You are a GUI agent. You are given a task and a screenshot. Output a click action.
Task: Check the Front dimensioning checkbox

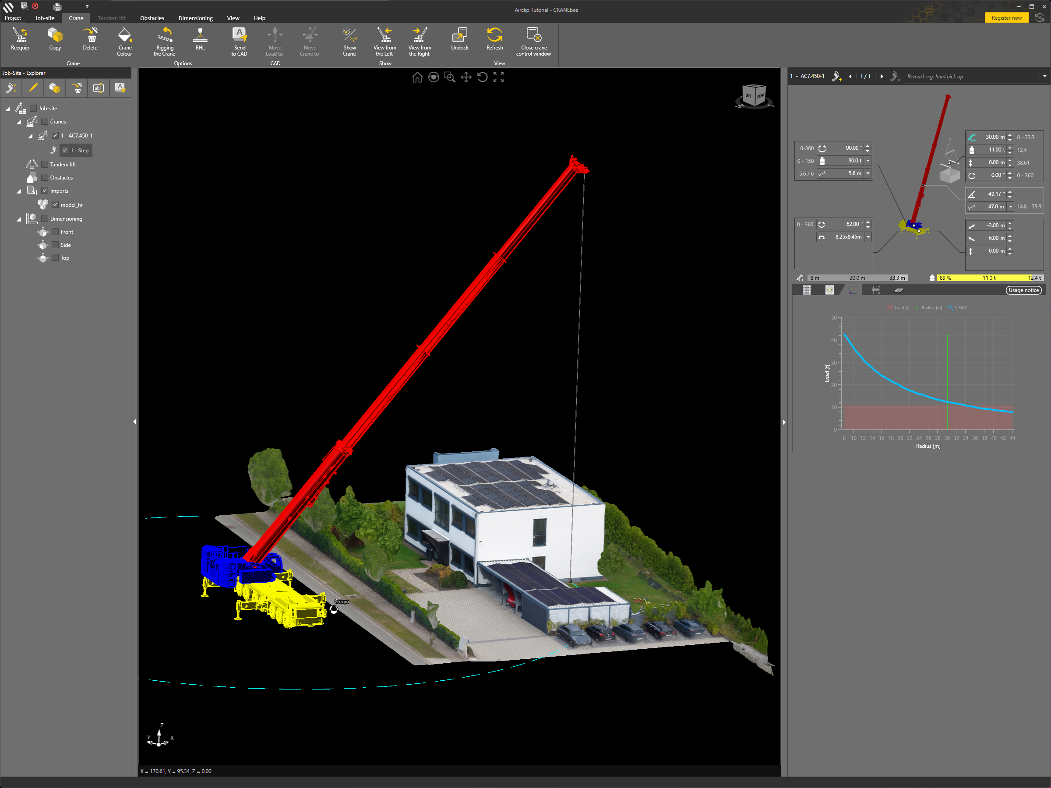tap(56, 232)
